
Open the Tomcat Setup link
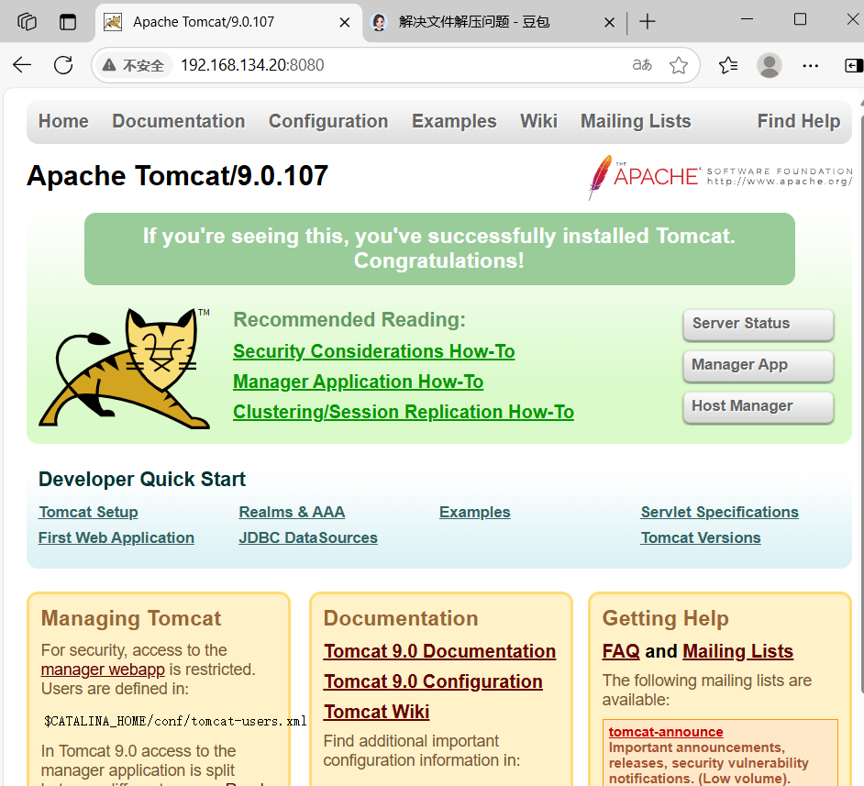point(88,513)
